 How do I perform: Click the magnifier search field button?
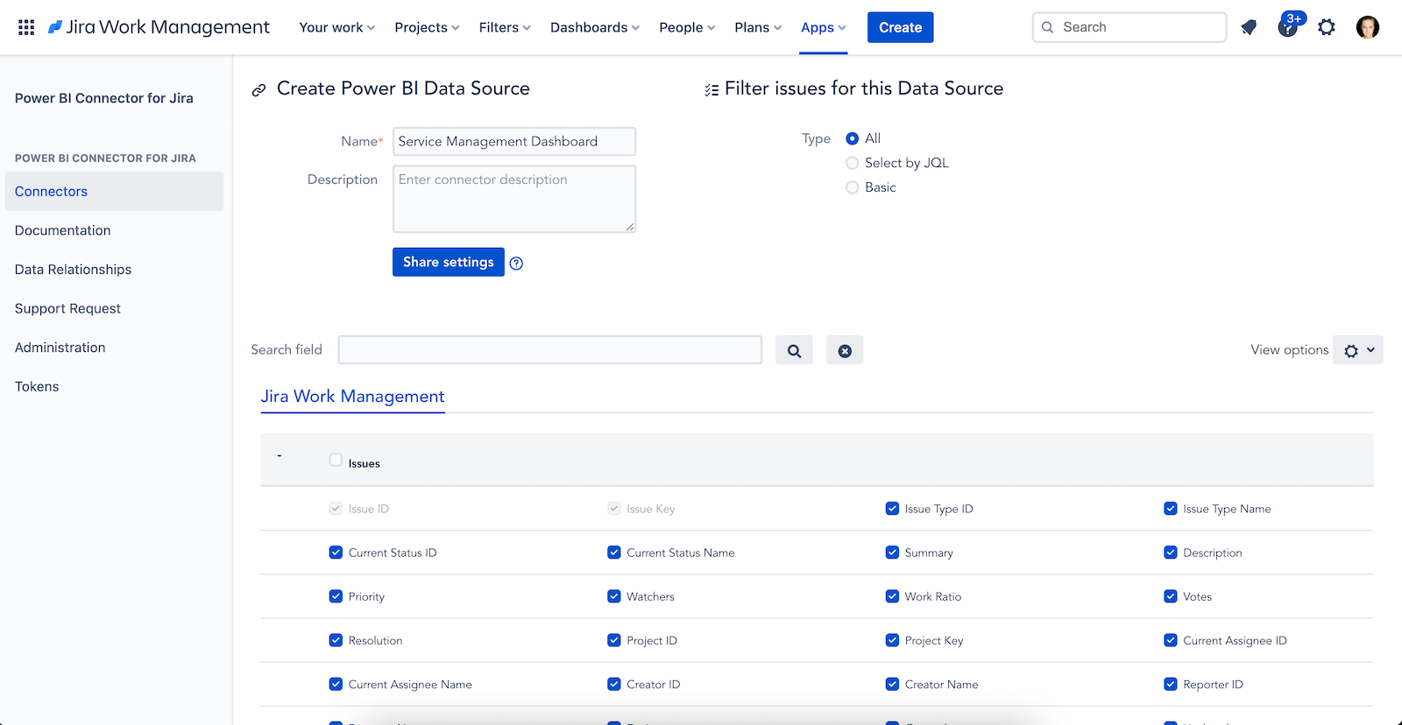coord(794,350)
